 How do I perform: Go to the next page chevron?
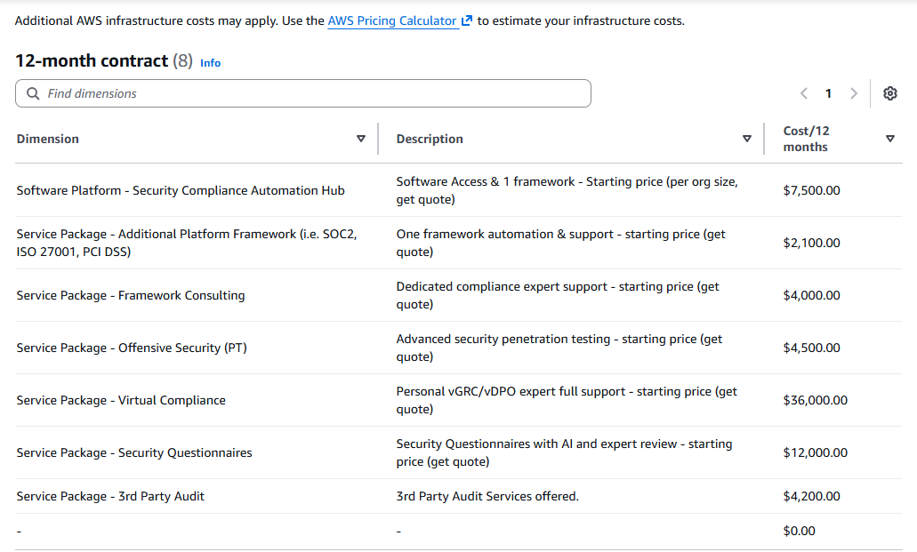pyautogui.click(x=854, y=93)
